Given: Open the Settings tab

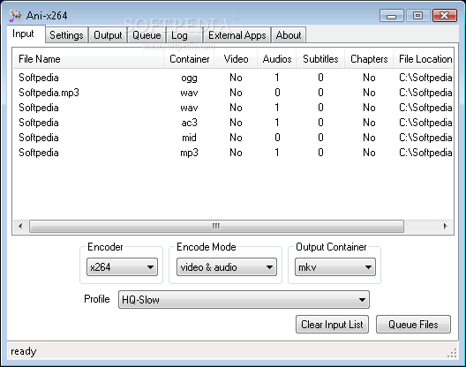Looking at the screenshot, I should [x=66, y=35].
